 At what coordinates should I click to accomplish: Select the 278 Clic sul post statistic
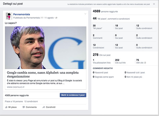coord(102,55)
